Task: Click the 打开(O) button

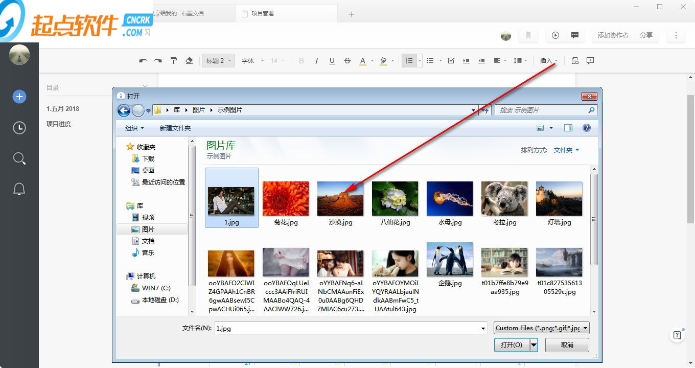Action: [x=512, y=345]
